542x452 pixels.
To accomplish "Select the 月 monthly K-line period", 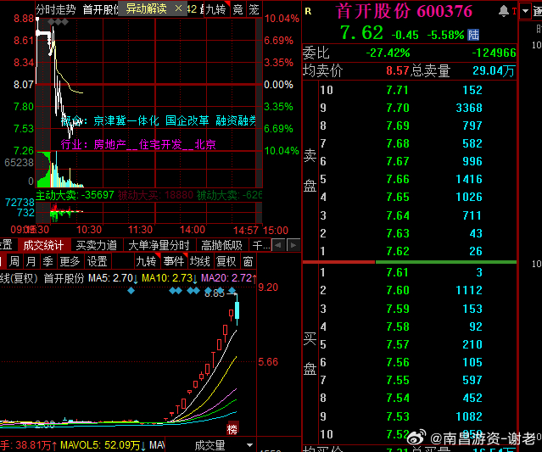I will tap(31, 261).
